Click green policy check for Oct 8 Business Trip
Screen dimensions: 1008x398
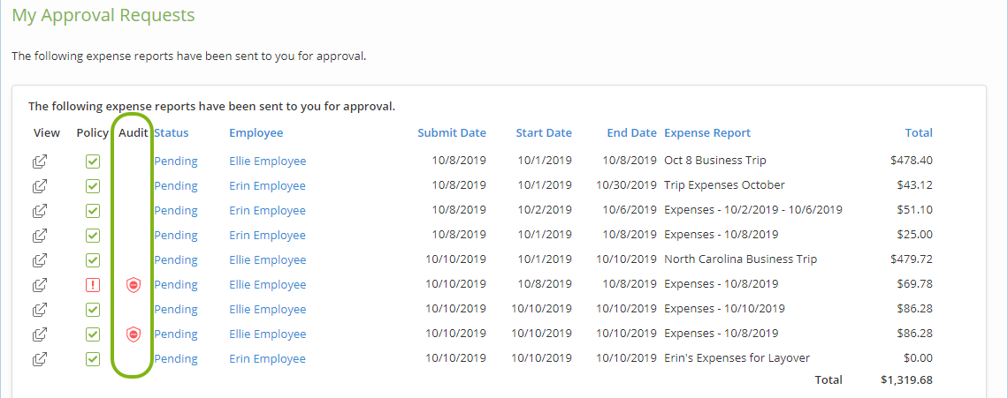click(x=93, y=161)
